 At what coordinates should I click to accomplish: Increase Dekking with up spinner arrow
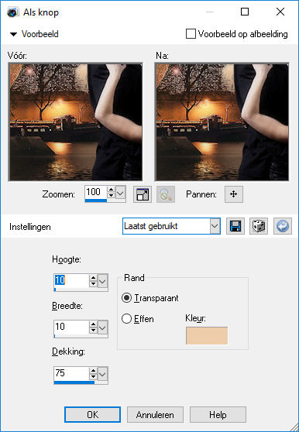[x=93, y=371]
